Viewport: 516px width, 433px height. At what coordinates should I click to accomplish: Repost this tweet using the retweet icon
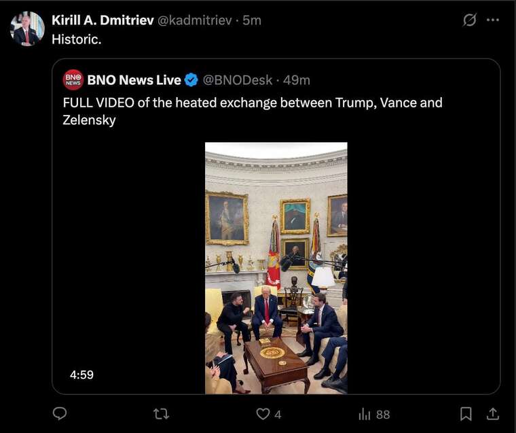pyautogui.click(x=162, y=414)
